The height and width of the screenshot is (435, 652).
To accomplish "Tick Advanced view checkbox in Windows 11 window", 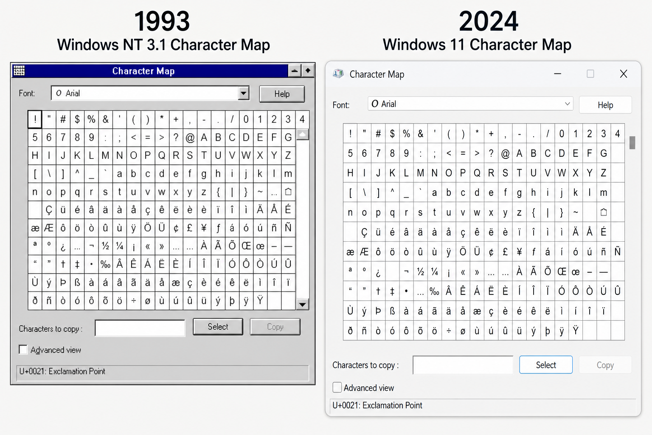I will (337, 387).
